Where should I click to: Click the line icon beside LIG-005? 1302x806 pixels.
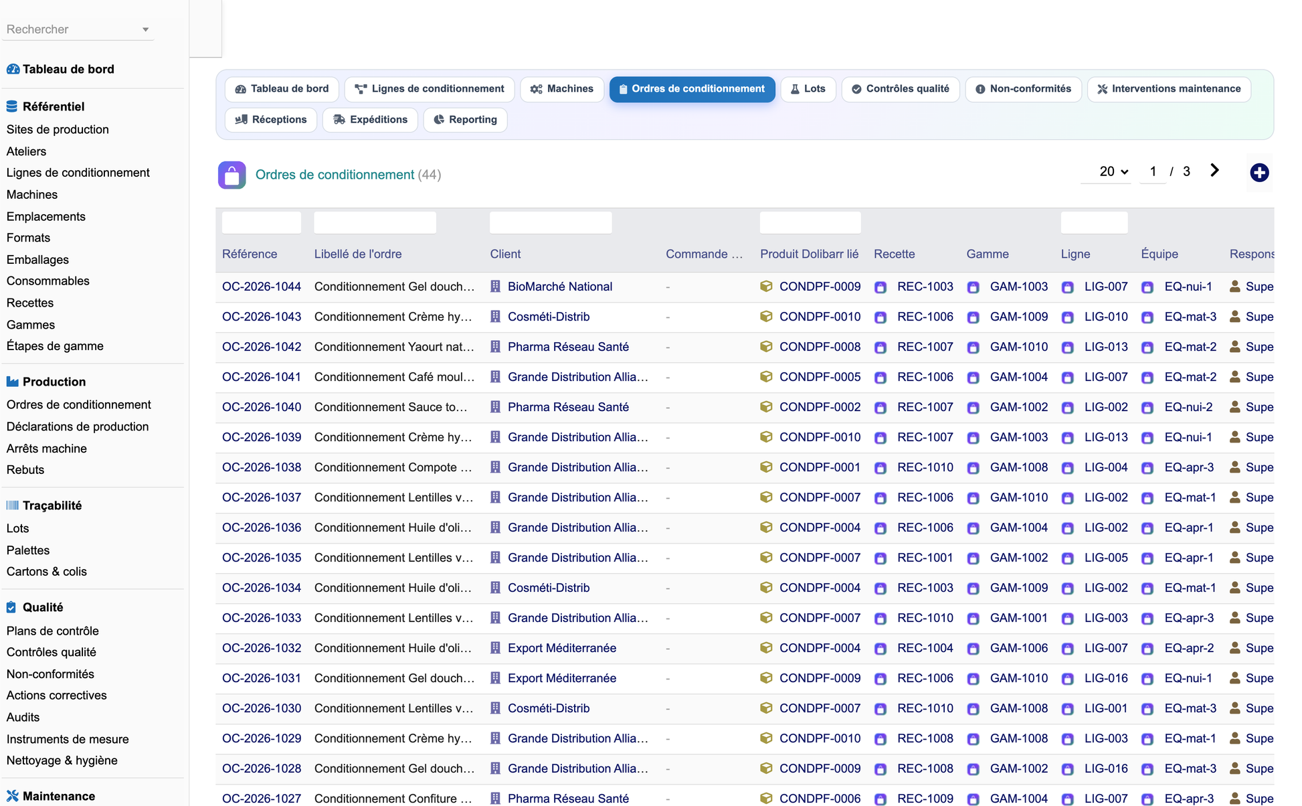[x=1068, y=558]
